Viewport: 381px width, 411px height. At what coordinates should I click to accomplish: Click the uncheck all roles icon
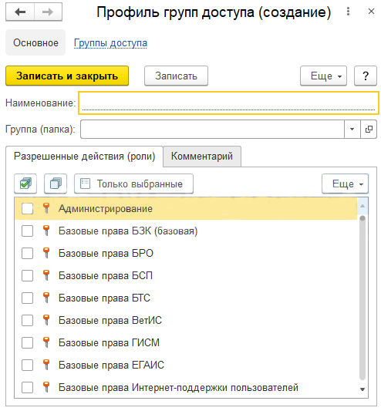[56, 184]
